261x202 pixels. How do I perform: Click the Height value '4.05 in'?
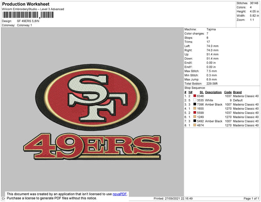pos(254,11)
